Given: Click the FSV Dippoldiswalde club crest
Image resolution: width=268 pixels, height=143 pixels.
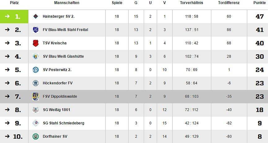Looking at the screenshot, I should coord(36,96).
